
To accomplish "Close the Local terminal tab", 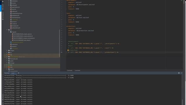I will tap(15, 73).
